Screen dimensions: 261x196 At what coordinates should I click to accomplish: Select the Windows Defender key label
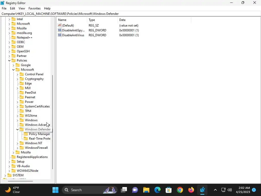click(x=38, y=129)
